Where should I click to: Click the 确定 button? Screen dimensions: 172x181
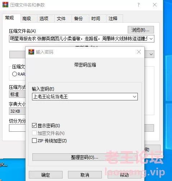click(46, 175)
